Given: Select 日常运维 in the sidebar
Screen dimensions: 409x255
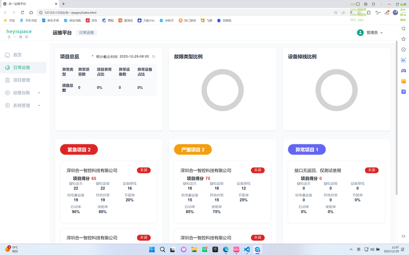Looking at the screenshot, I should (23, 68).
